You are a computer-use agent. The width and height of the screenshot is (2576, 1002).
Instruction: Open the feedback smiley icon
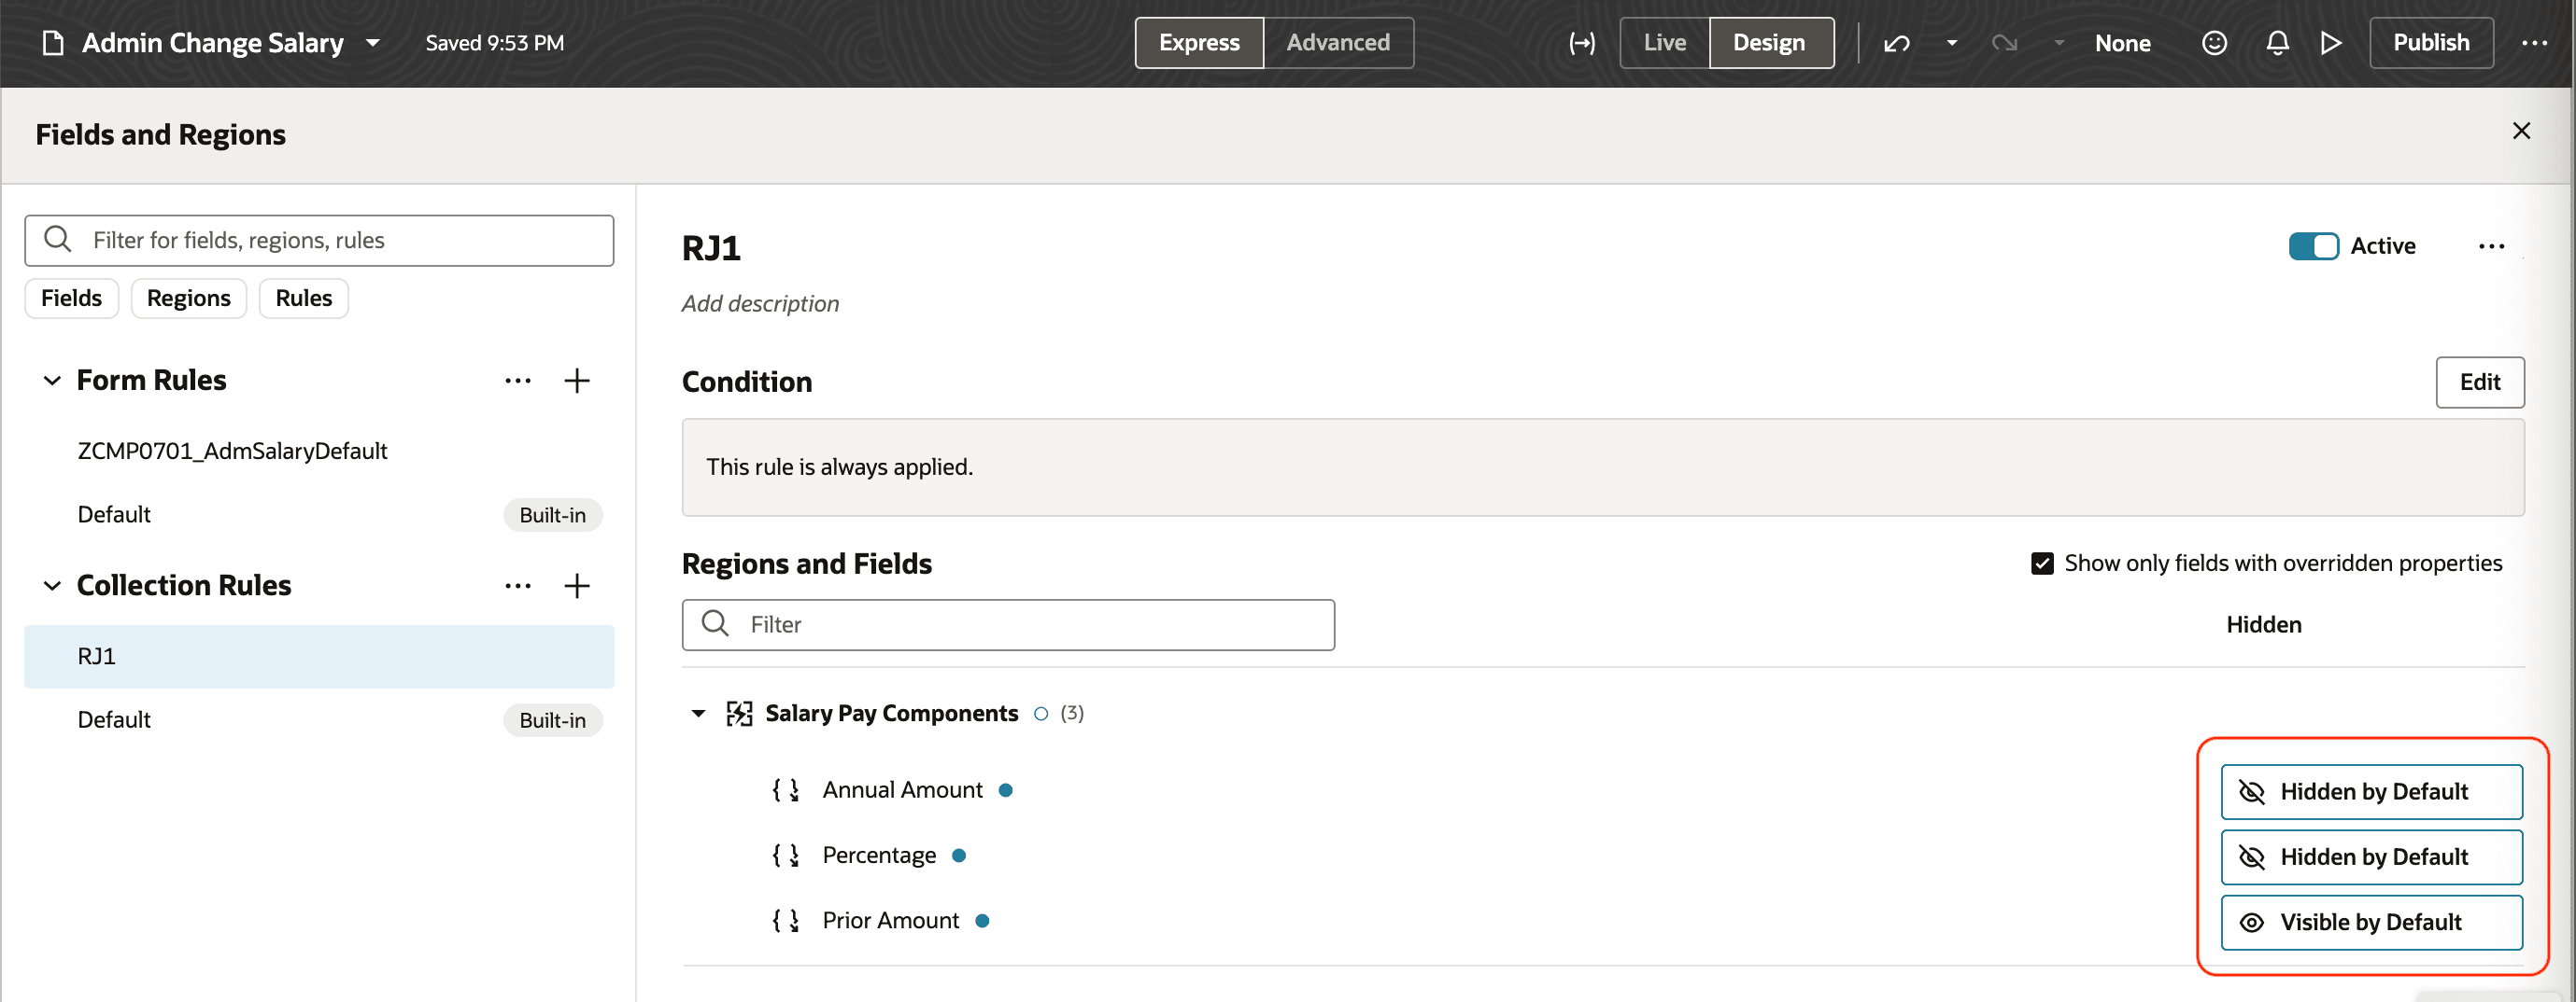pyautogui.click(x=2214, y=43)
